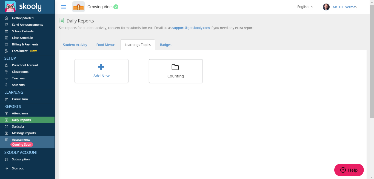Click the user profile avatar photo

pyautogui.click(x=326, y=7)
